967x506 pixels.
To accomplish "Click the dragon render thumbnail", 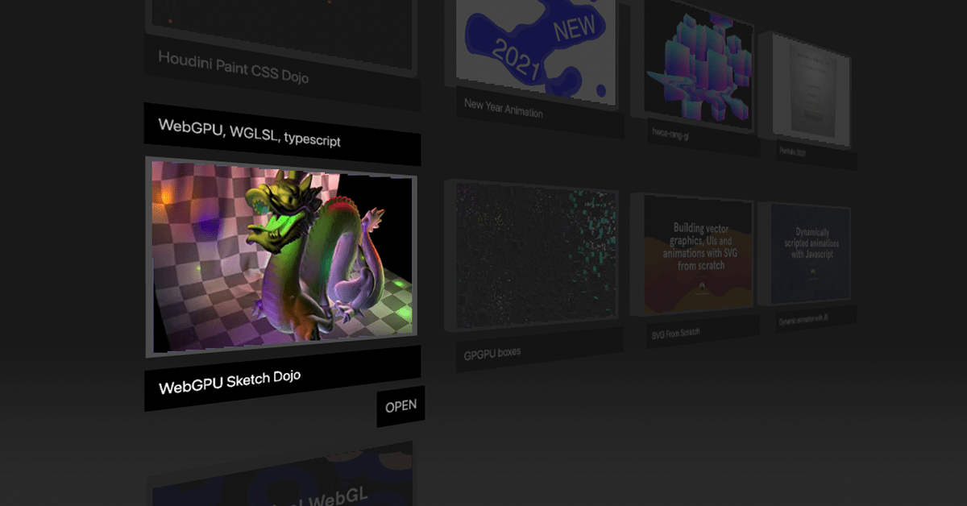I will (x=283, y=255).
